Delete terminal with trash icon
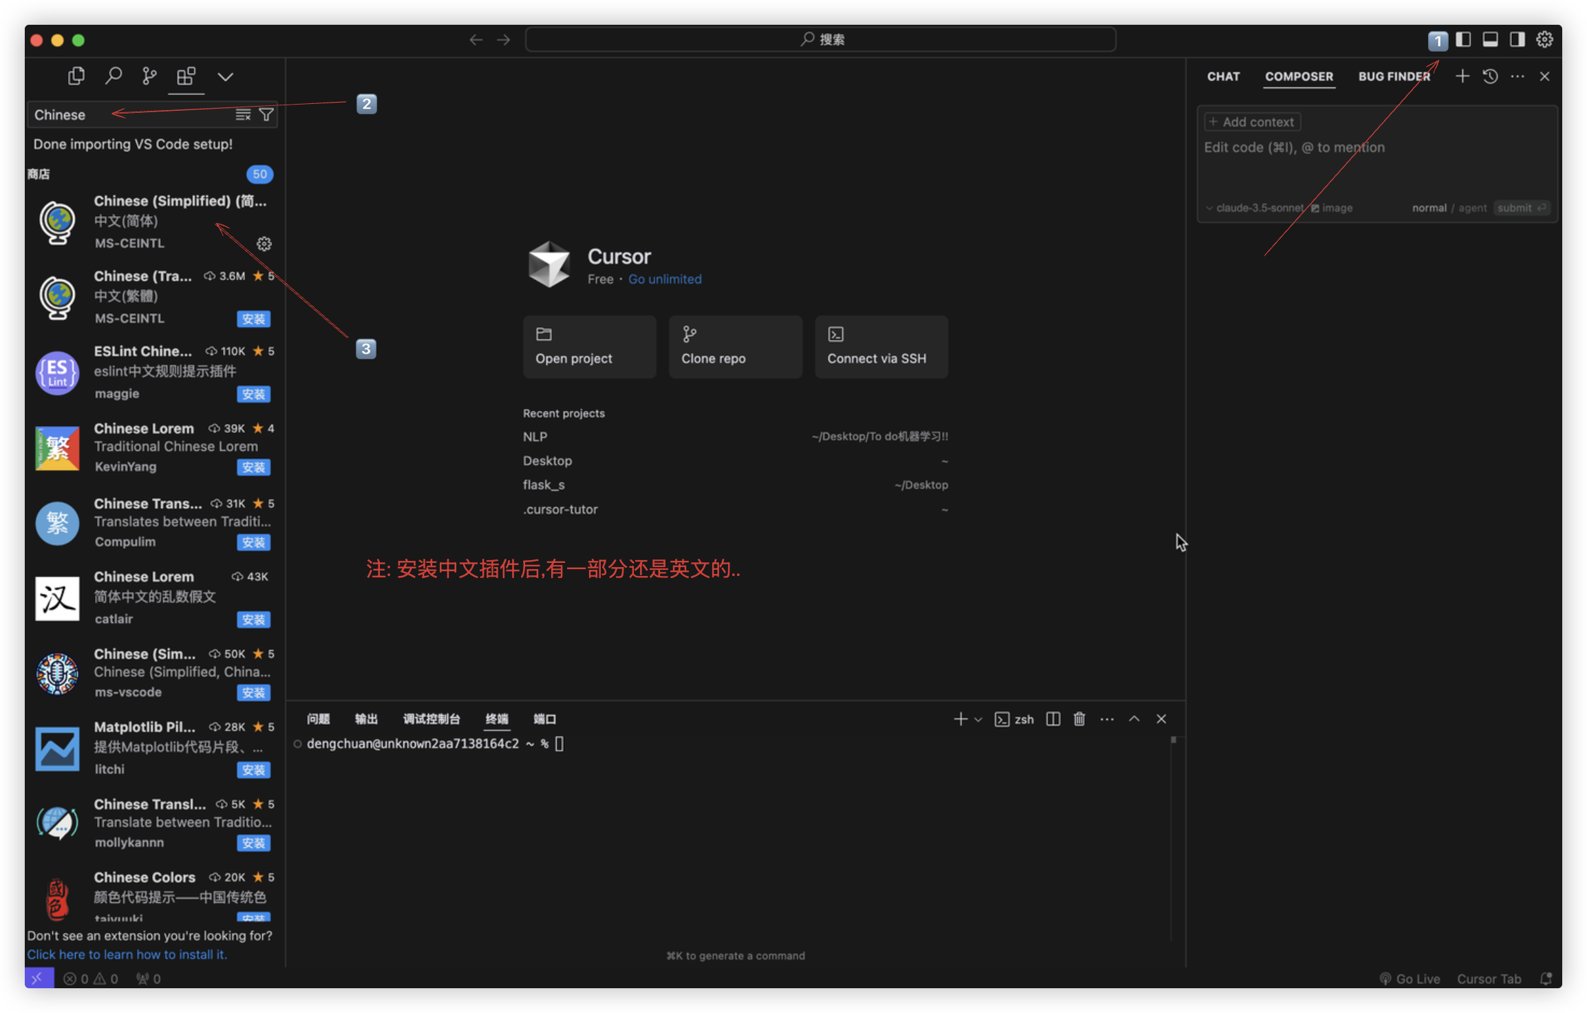The height and width of the screenshot is (1013, 1587). (x=1079, y=719)
